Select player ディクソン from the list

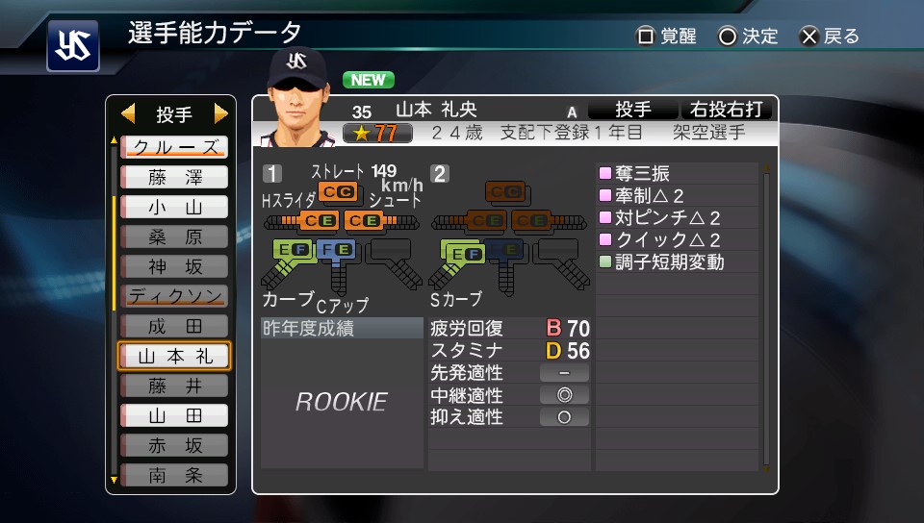tap(174, 296)
